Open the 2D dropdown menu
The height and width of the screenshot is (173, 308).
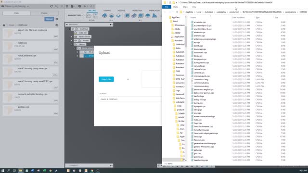click(x=111, y=20)
